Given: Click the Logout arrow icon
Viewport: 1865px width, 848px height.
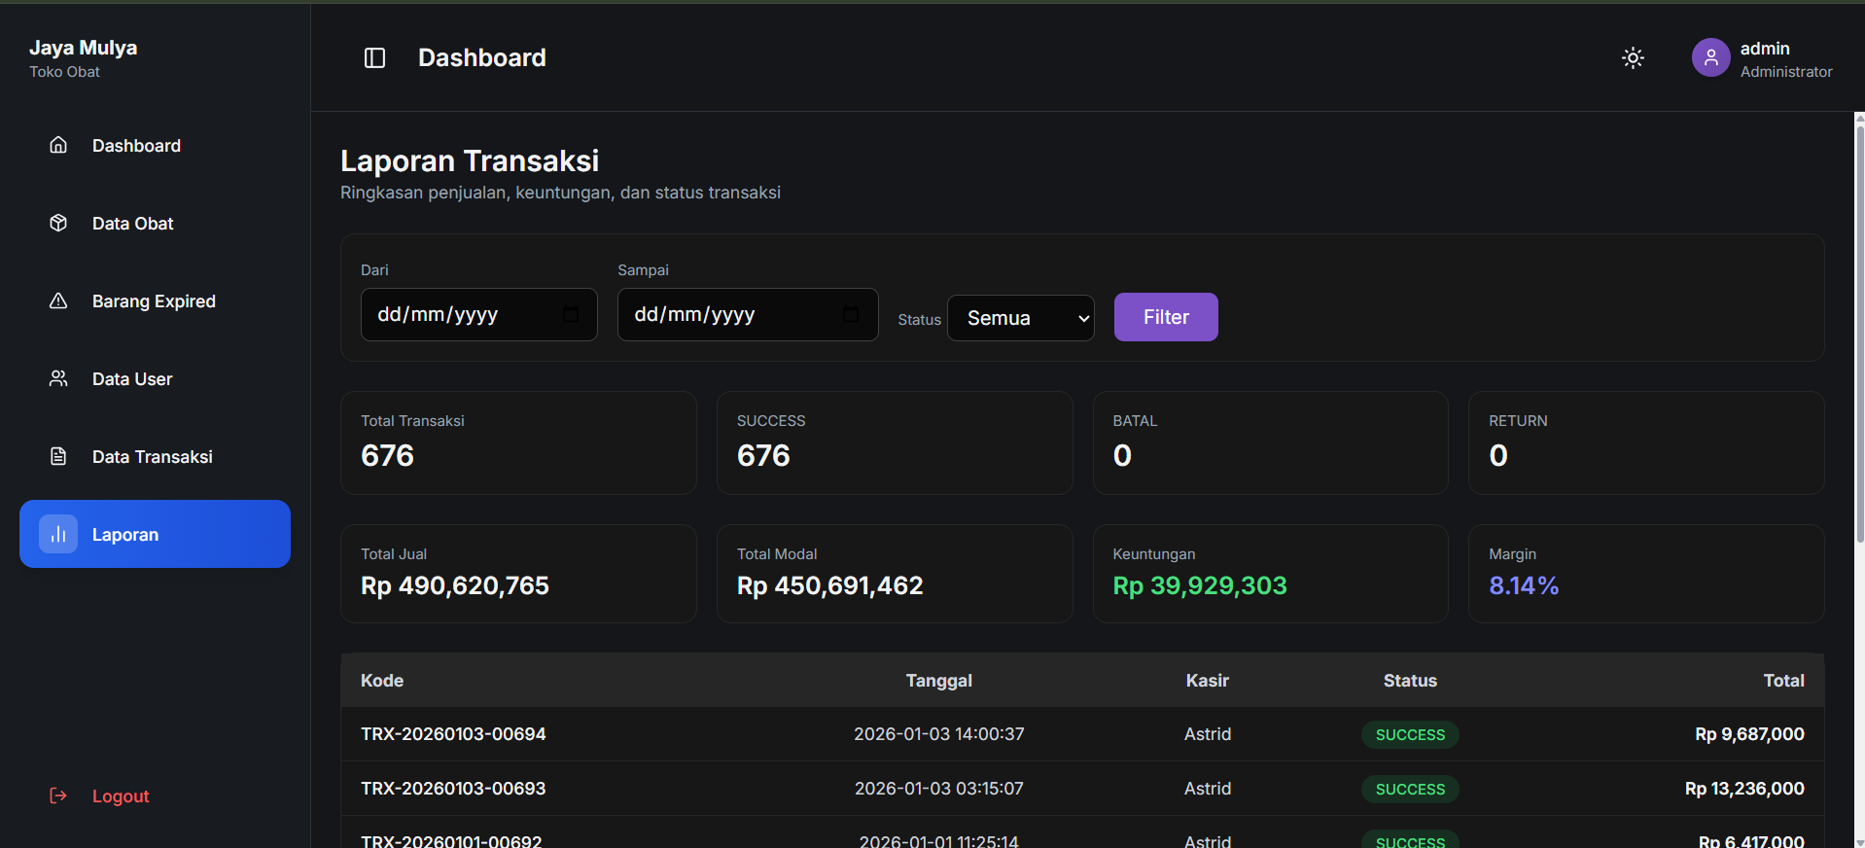Looking at the screenshot, I should tap(58, 795).
